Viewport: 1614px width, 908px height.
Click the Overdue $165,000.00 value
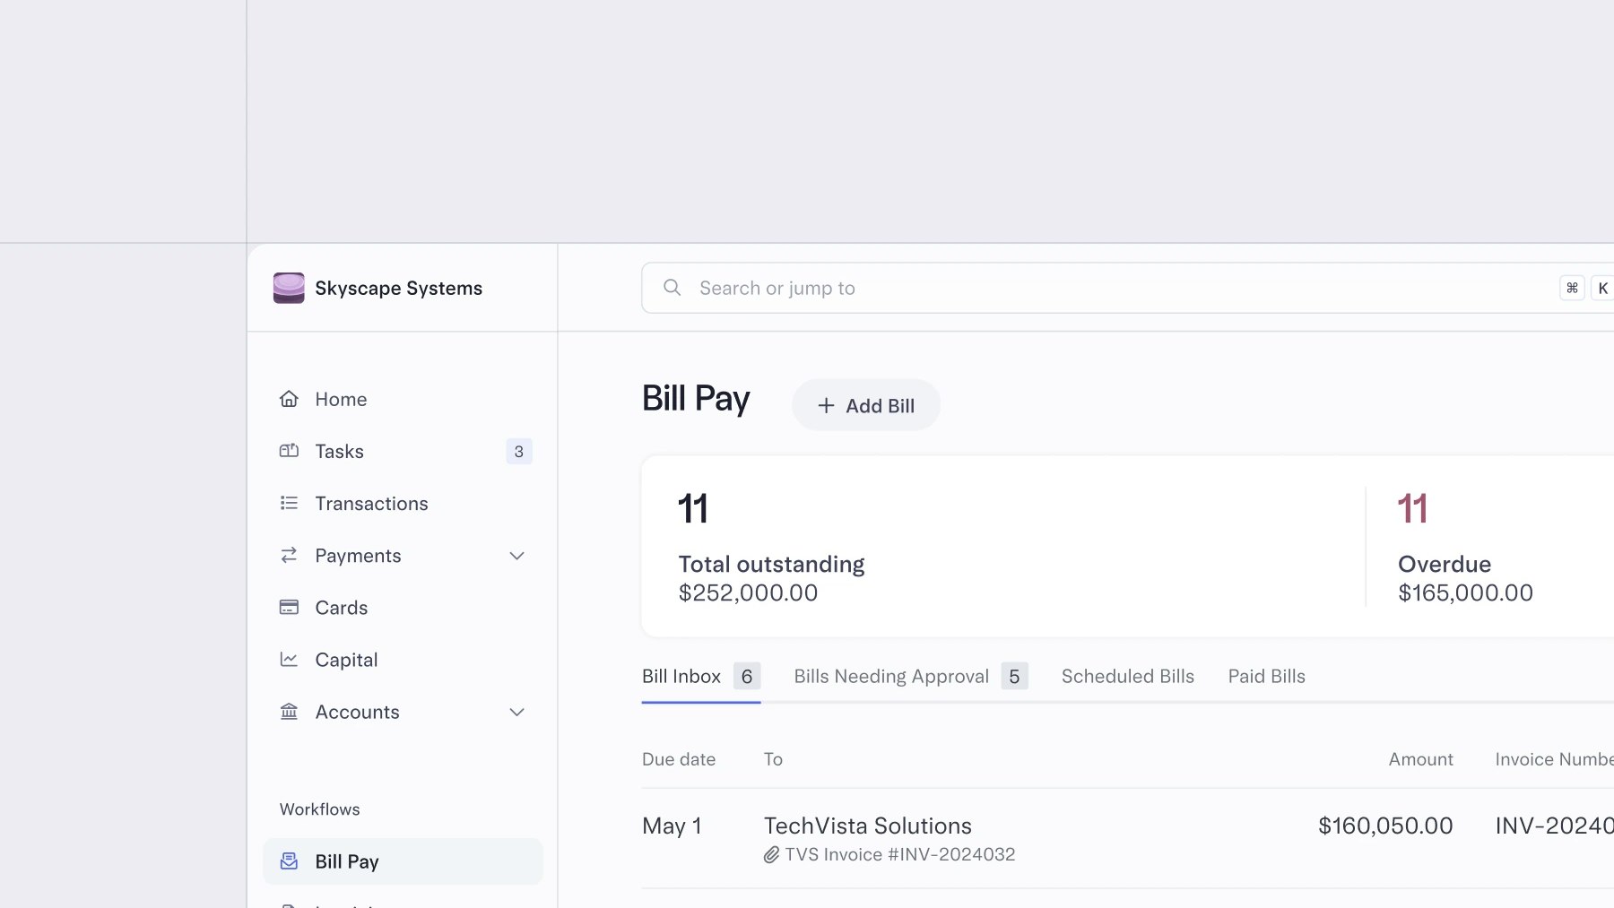[x=1465, y=592]
